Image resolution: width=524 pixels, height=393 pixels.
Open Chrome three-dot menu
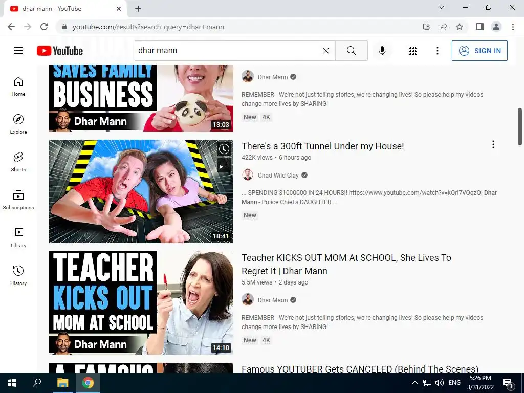coord(513,27)
